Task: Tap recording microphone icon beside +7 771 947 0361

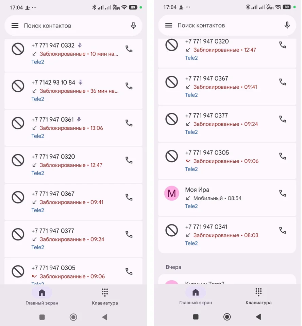Action: pyautogui.click(x=79, y=120)
